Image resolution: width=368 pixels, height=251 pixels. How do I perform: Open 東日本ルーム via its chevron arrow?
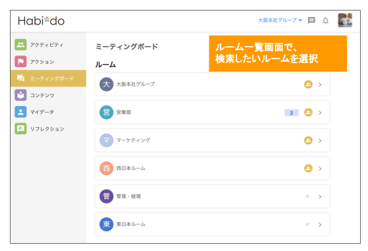coord(320,225)
